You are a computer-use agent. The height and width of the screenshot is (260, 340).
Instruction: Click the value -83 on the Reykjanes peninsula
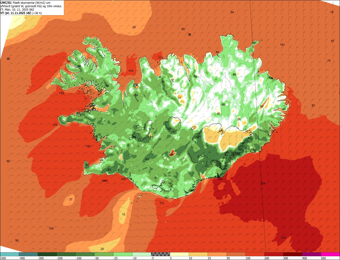pos(108,170)
